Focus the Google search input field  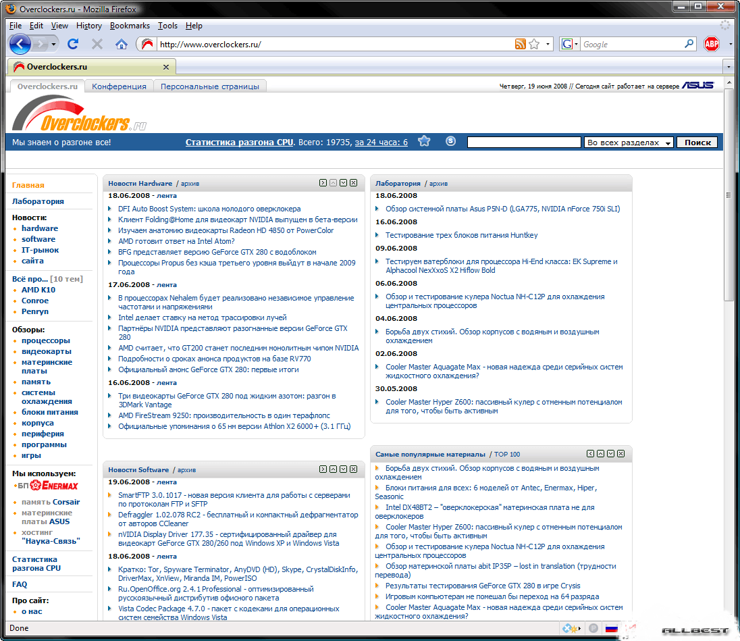pos(633,45)
